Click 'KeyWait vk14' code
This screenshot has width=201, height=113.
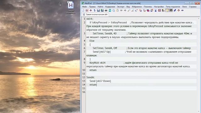click(x=97, y=63)
